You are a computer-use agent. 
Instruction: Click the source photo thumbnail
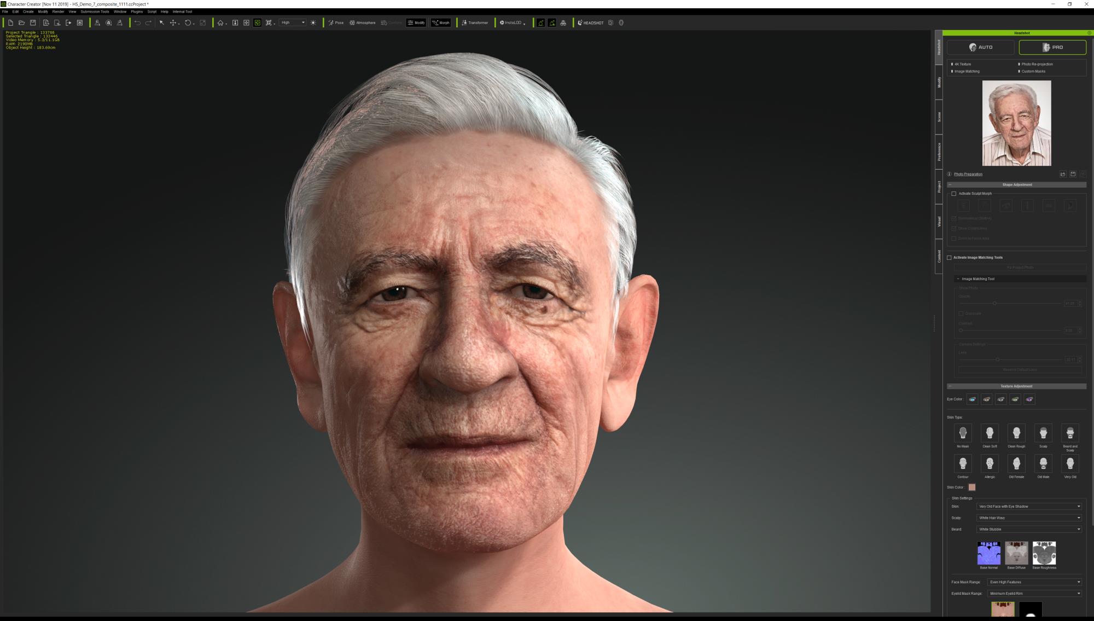1016,123
